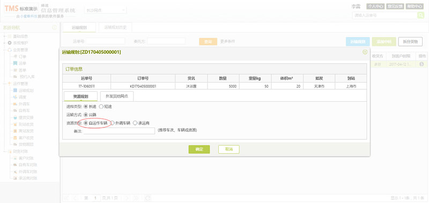The width and height of the screenshot is (429, 203).
Task: Select 外调车辆 resource type
Action: [112, 123]
